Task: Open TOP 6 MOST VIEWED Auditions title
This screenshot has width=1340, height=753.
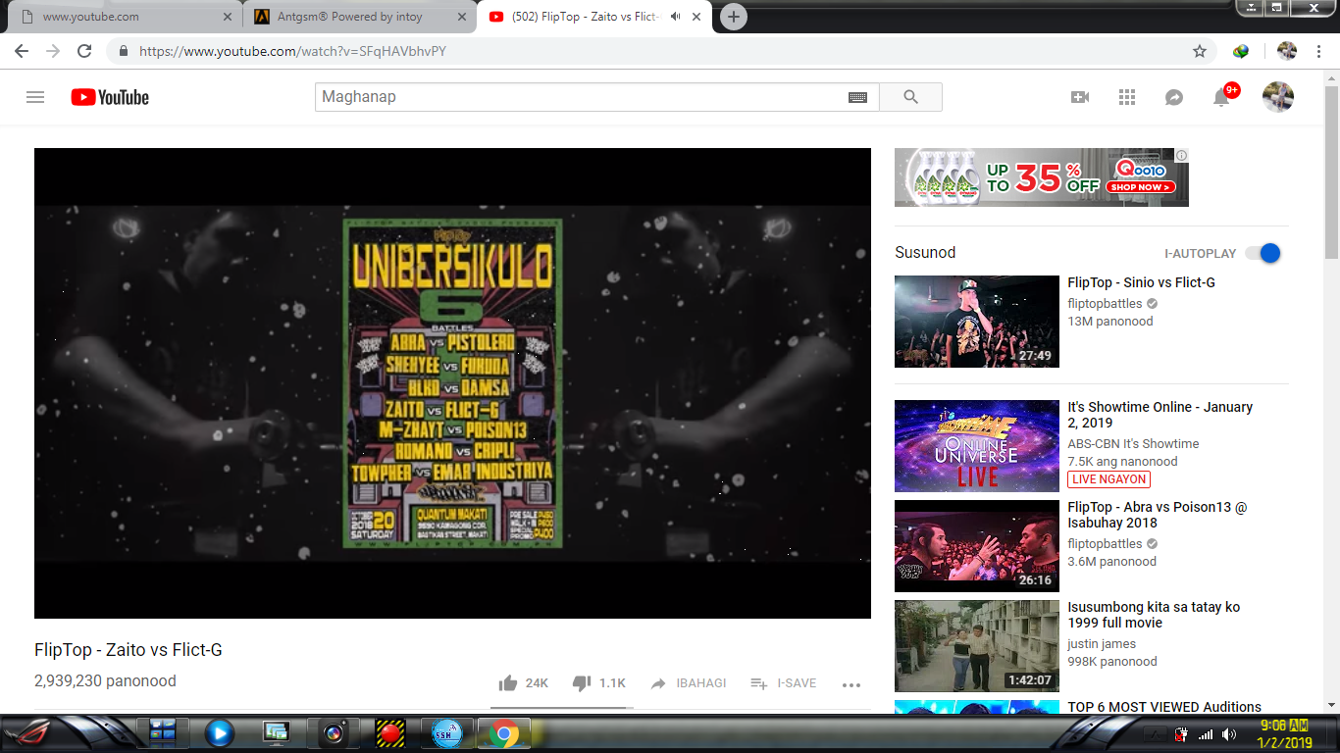Action: (1164, 707)
